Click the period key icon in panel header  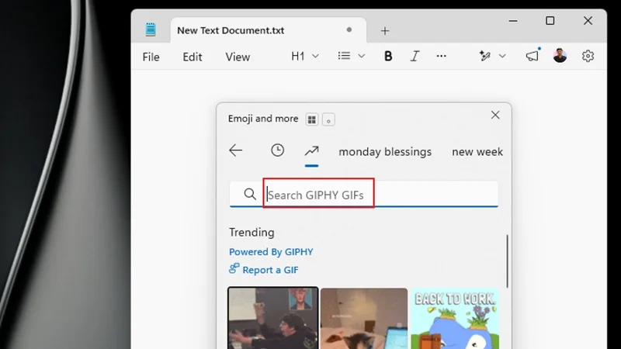pos(328,119)
